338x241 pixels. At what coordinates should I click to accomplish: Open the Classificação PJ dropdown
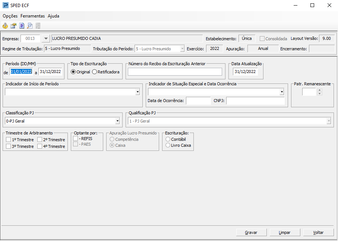pyautogui.click(x=117, y=121)
